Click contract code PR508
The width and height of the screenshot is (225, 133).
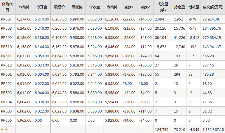(x=6, y=28)
